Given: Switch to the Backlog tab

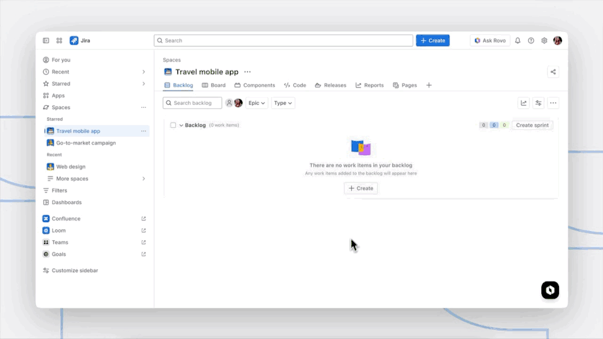Looking at the screenshot, I should pyautogui.click(x=179, y=85).
